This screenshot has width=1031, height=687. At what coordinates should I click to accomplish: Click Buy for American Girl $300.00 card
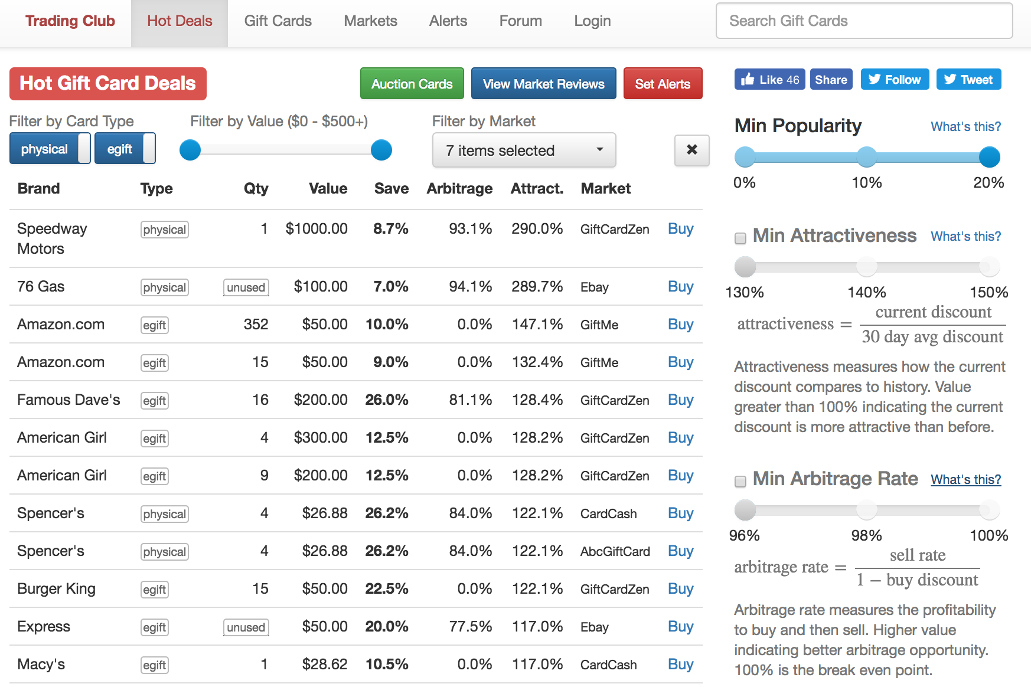coord(680,437)
